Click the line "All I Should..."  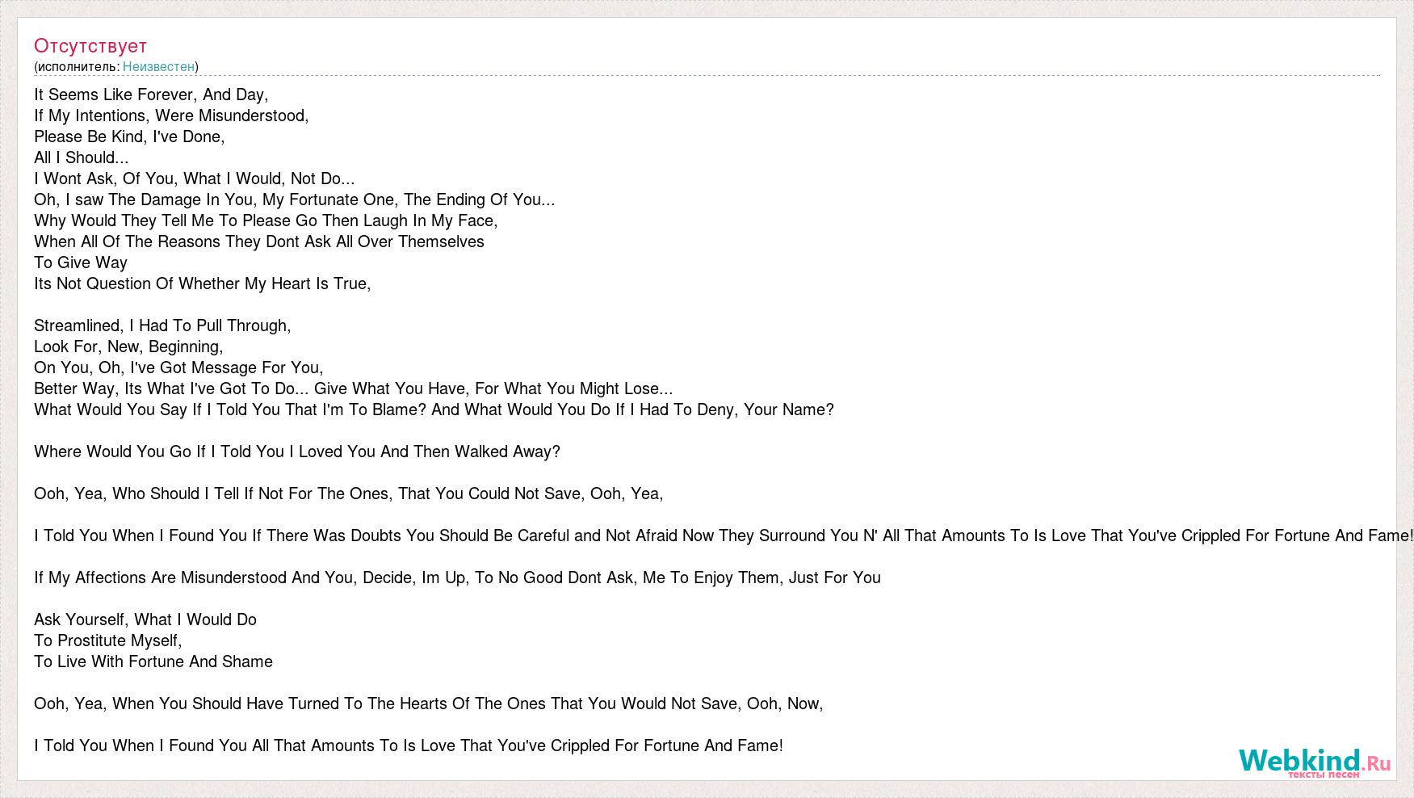(82, 157)
